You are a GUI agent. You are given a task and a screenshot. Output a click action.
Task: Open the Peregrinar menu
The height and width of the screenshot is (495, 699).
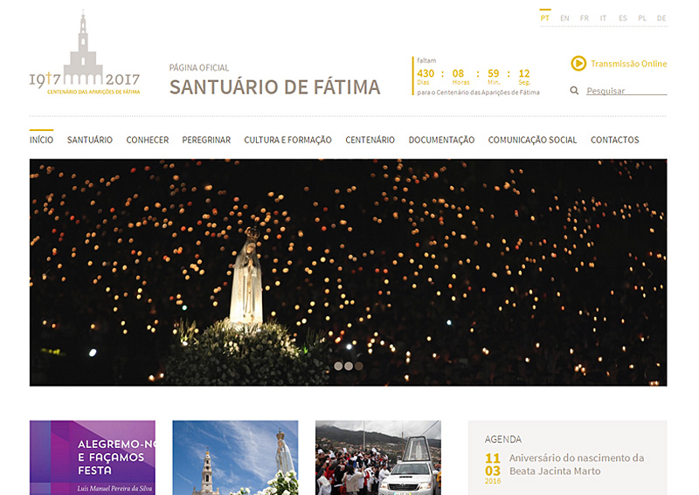tap(206, 140)
